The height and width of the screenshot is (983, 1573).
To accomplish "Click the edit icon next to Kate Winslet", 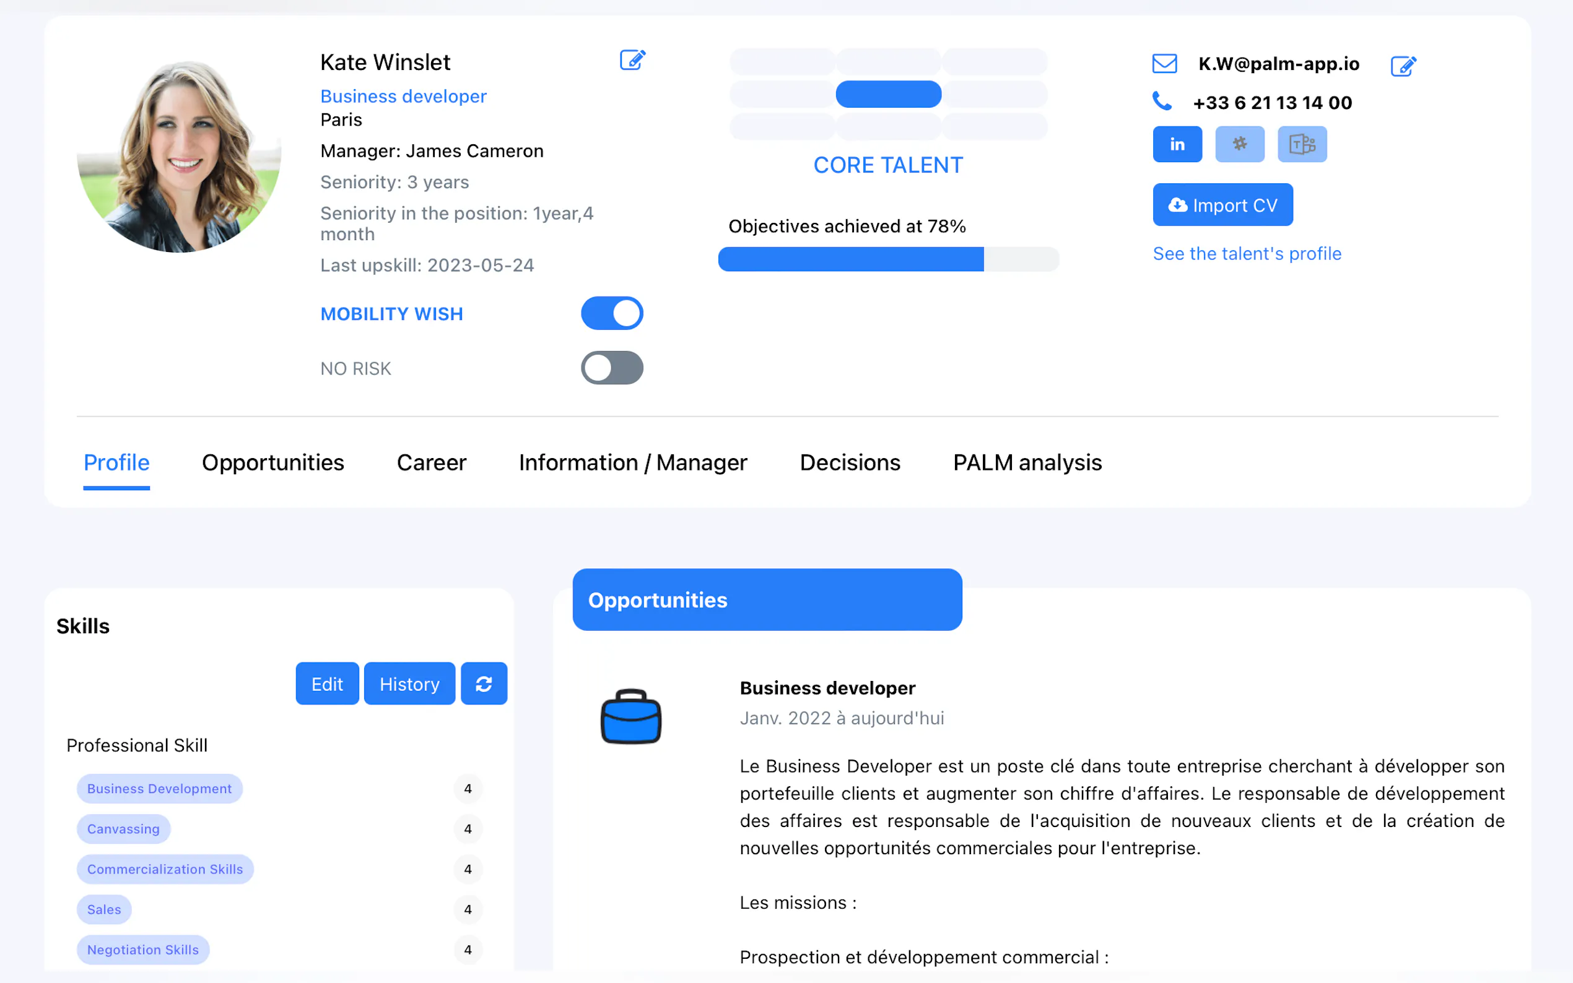I will 632,61.
